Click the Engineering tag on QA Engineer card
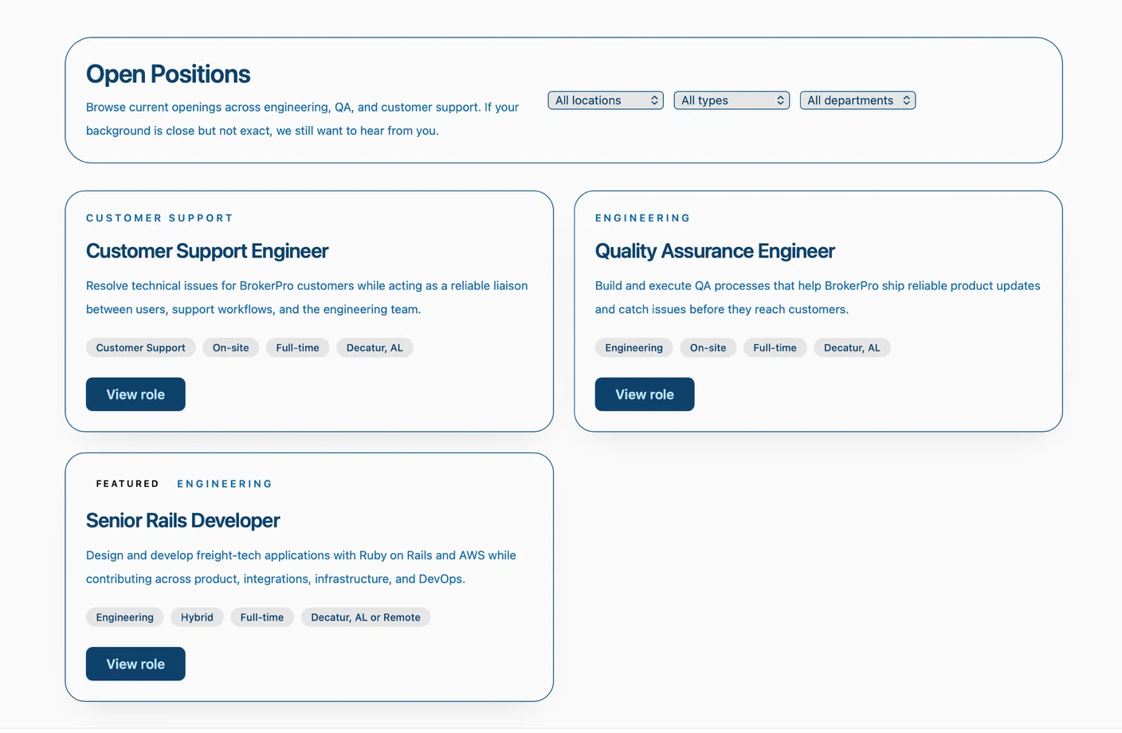Screen dimensions: 1122x733 [x=634, y=347]
